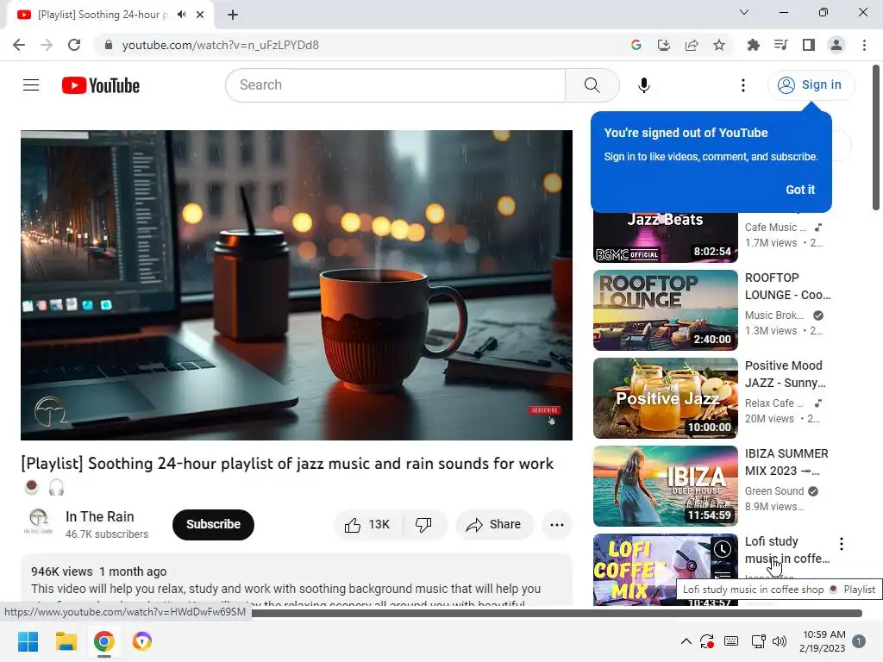Open the YouTube hamburger guide menu
The image size is (883, 662).
pos(31,85)
